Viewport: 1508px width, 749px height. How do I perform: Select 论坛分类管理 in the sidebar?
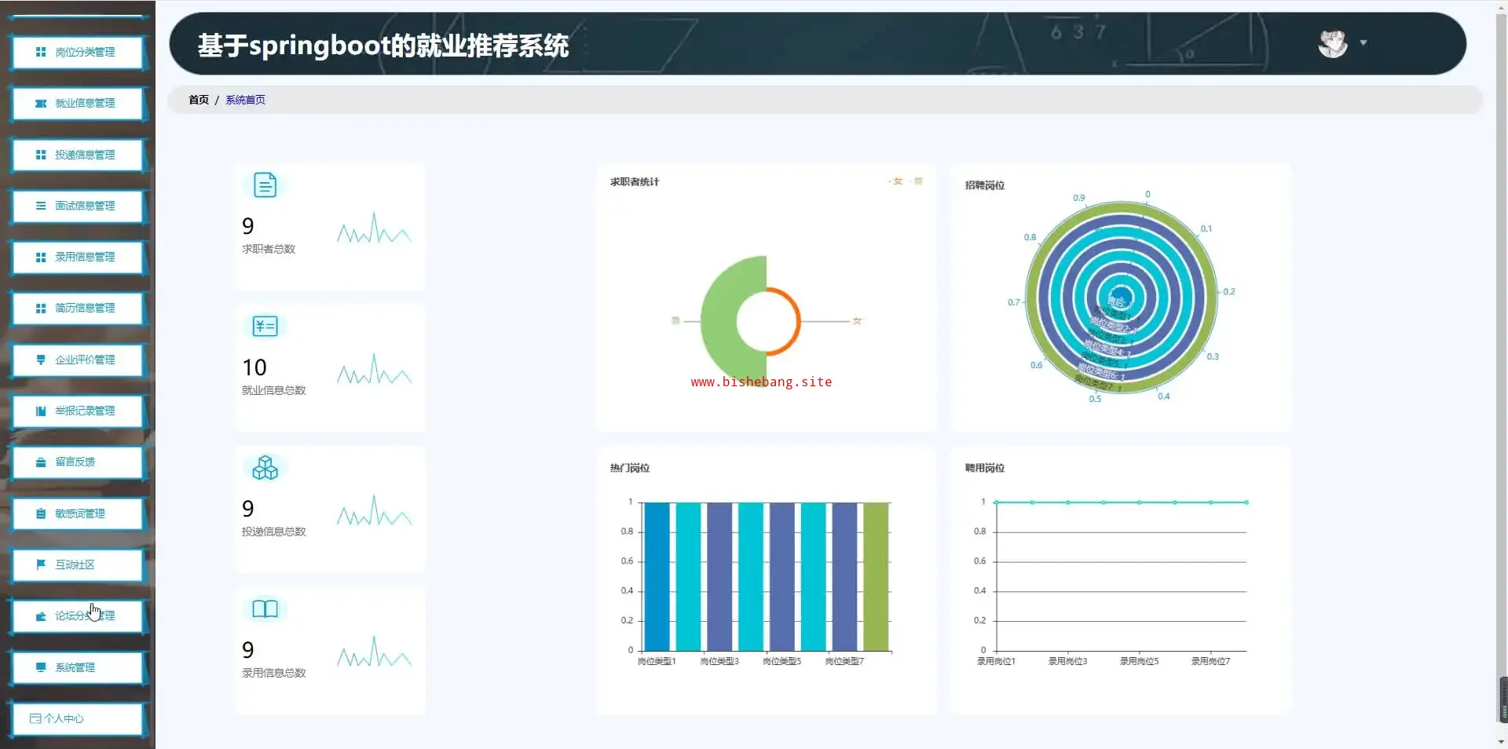click(78, 616)
